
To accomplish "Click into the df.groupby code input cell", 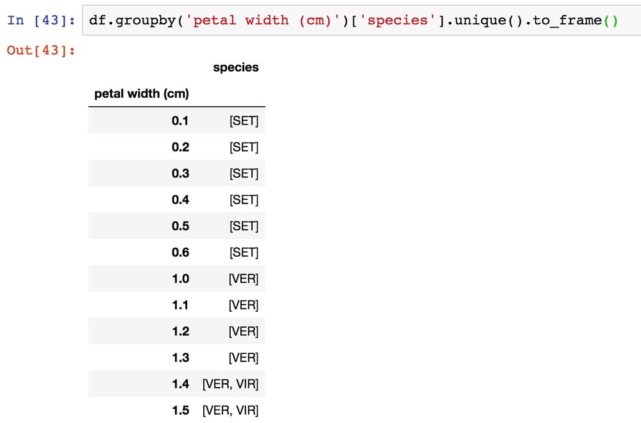I will 354,20.
